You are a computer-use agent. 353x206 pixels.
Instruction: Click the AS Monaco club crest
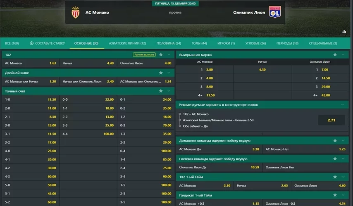pyautogui.click(x=75, y=12)
